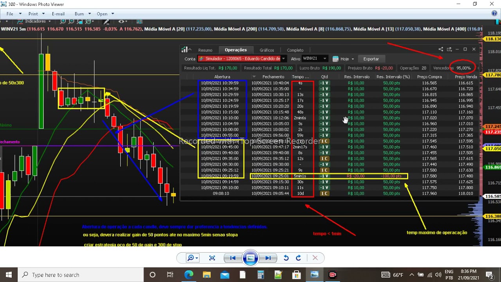Go to the next photo
The width and height of the screenshot is (501, 282).
(x=268, y=258)
